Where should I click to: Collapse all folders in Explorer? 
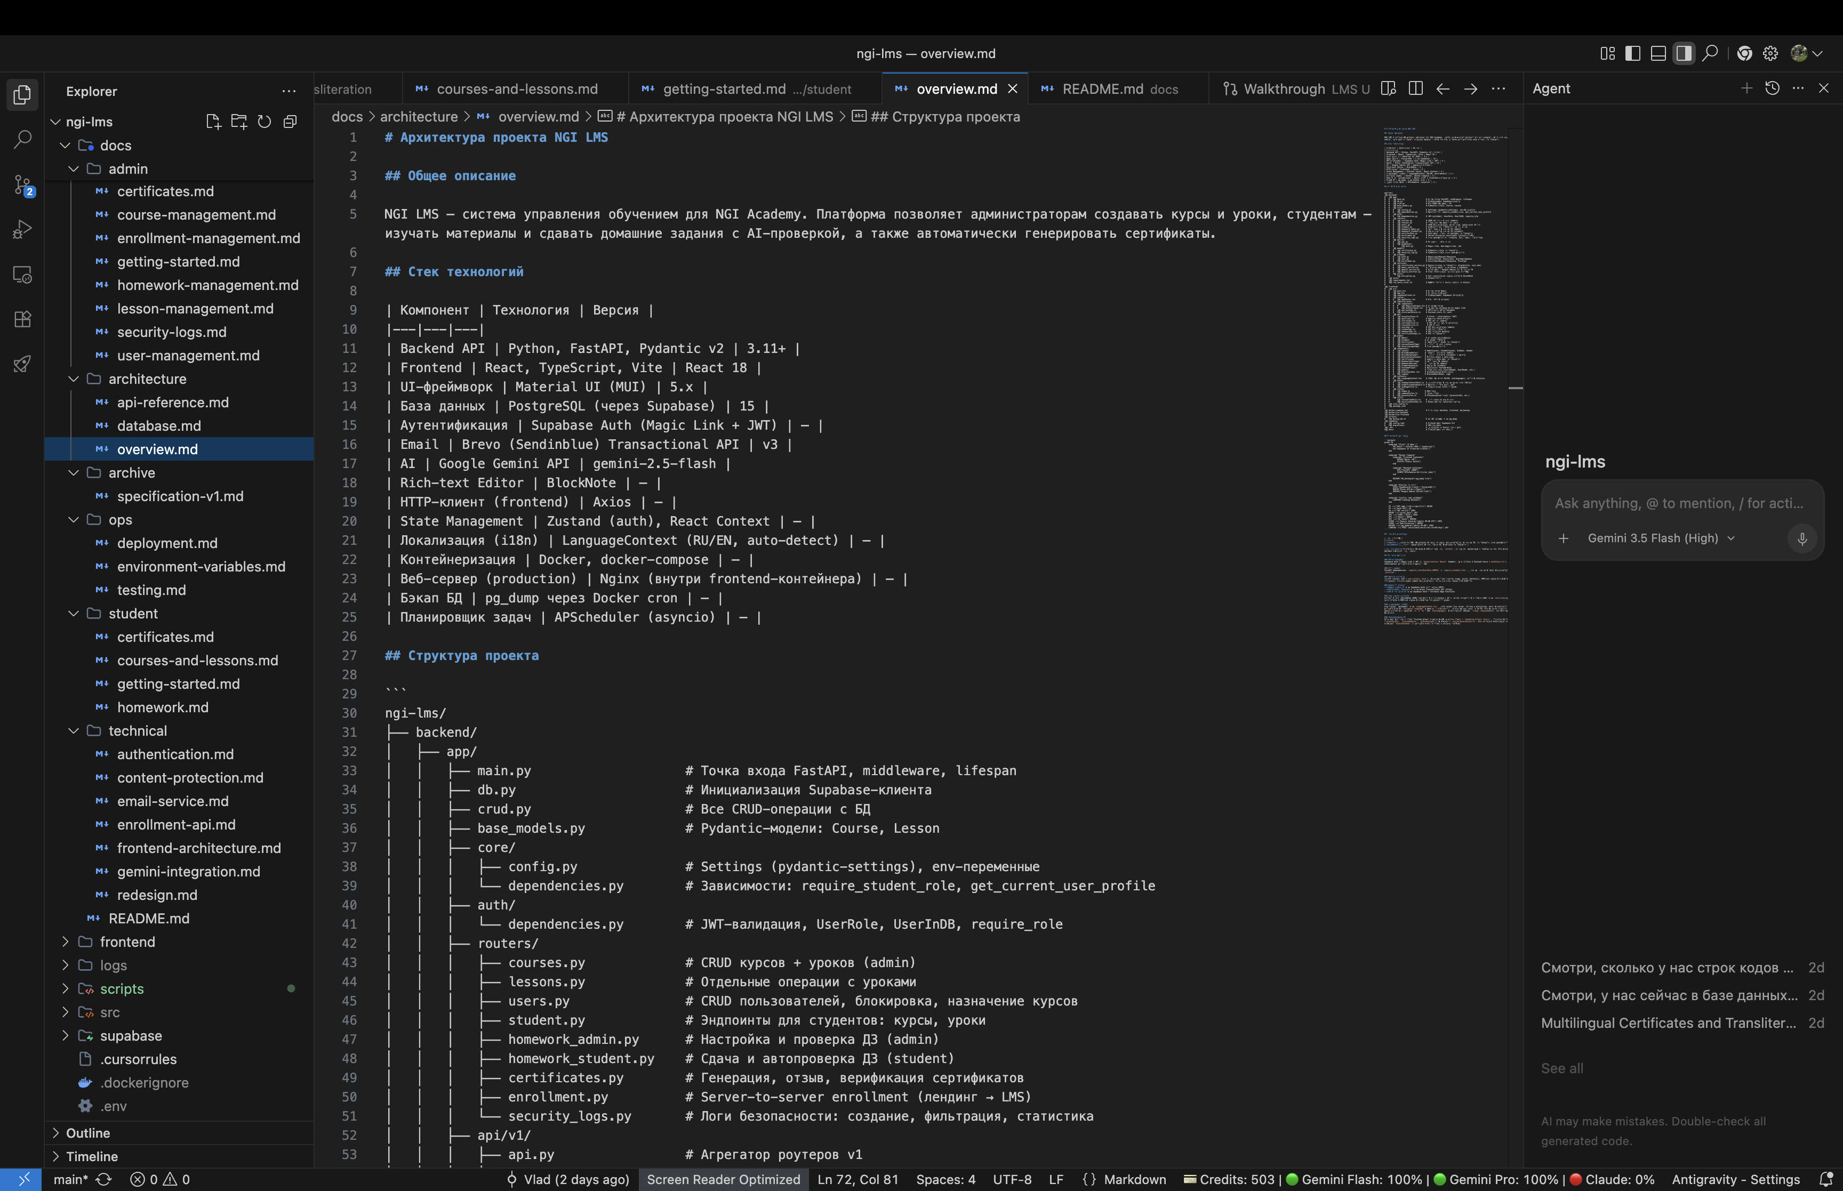(x=290, y=122)
